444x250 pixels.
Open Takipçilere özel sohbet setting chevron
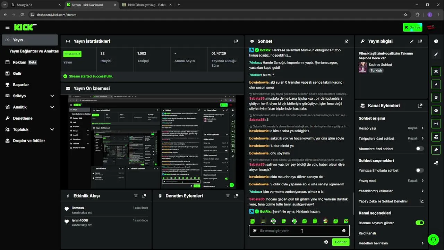pyautogui.click(x=422, y=139)
